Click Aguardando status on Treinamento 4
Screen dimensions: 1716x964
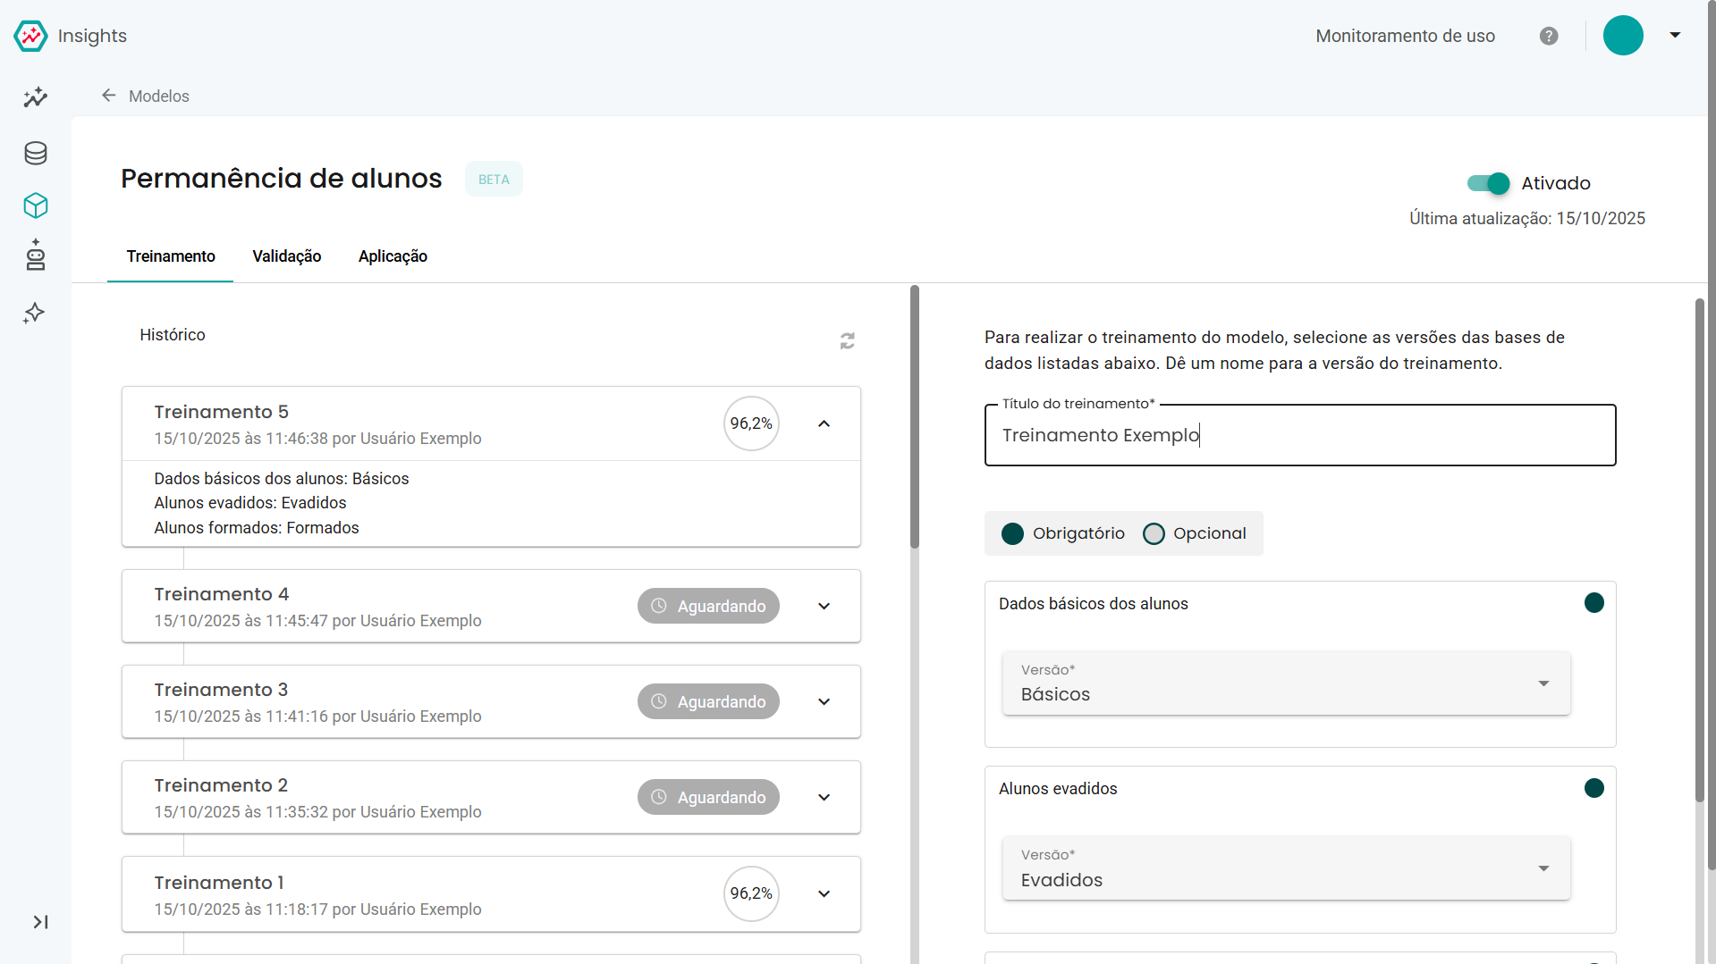click(x=708, y=606)
